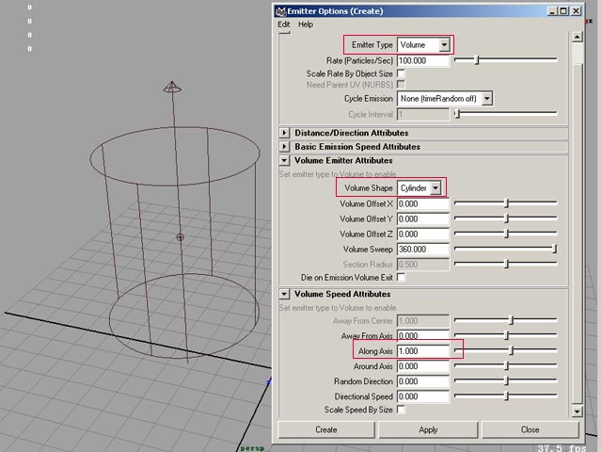
Task: Enable Scale Rate By Object Size checkbox
Action: point(401,73)
